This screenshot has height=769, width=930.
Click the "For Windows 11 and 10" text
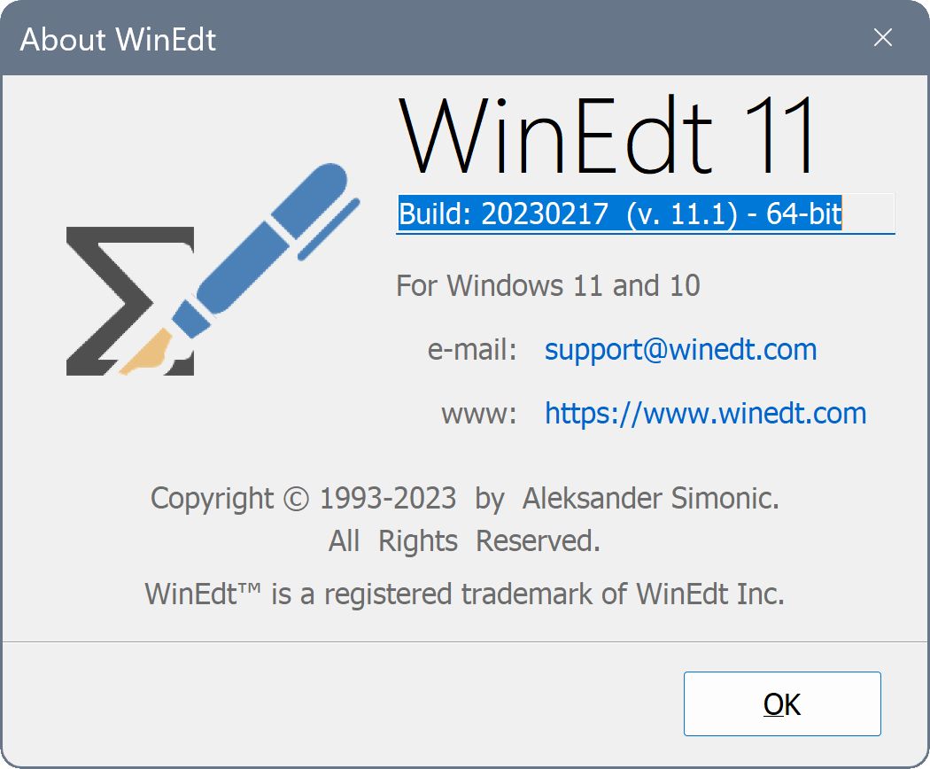(x=547, y=286)
